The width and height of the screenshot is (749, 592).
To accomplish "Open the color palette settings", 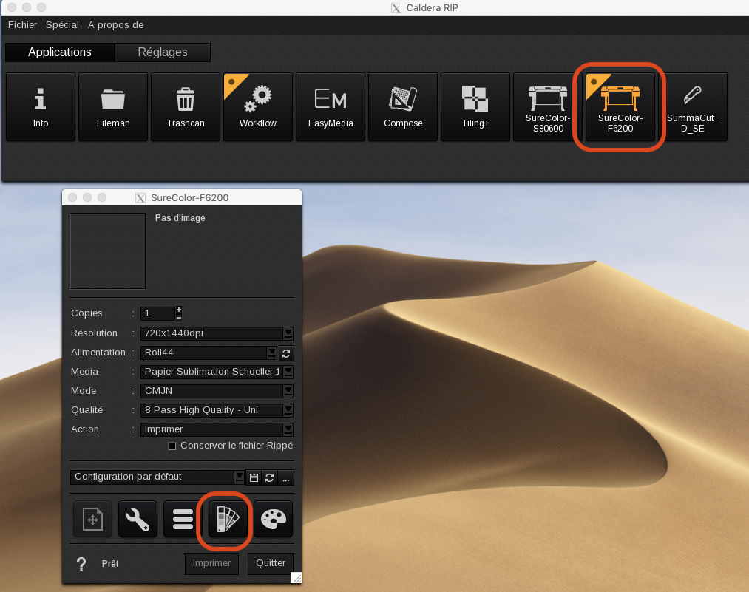I will [x=273, y=519].
